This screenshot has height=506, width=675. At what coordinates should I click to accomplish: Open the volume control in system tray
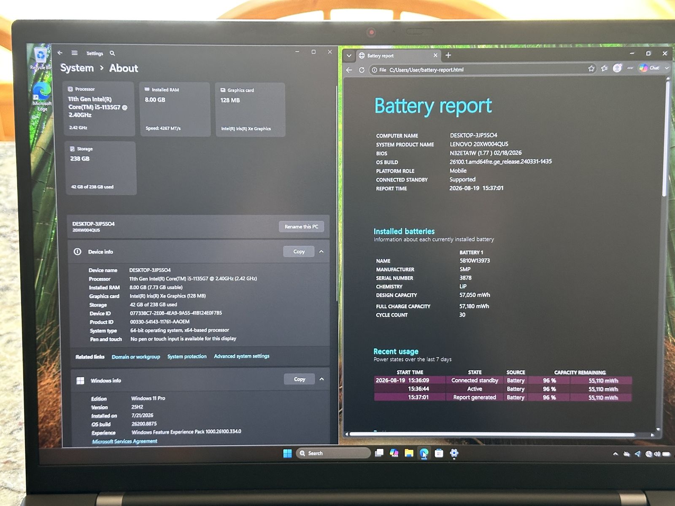click(x=657, y=454)
